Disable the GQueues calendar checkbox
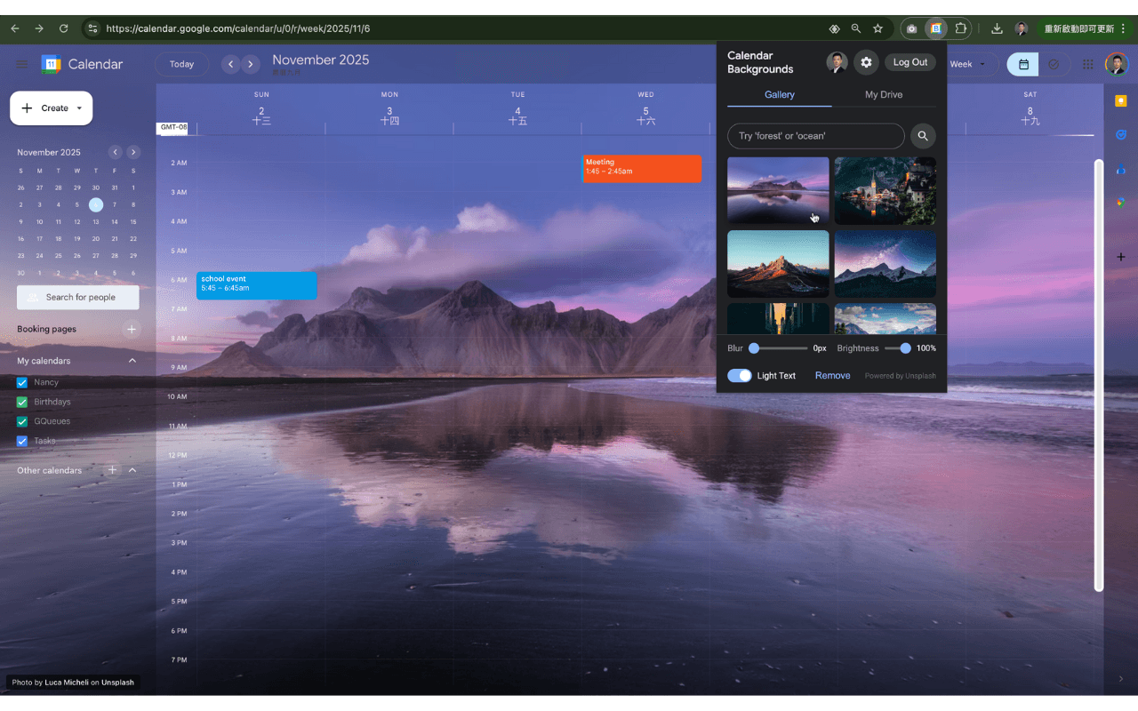Image resolution: width=1138 pixels, height=711 pixels. tap(21, 421)
